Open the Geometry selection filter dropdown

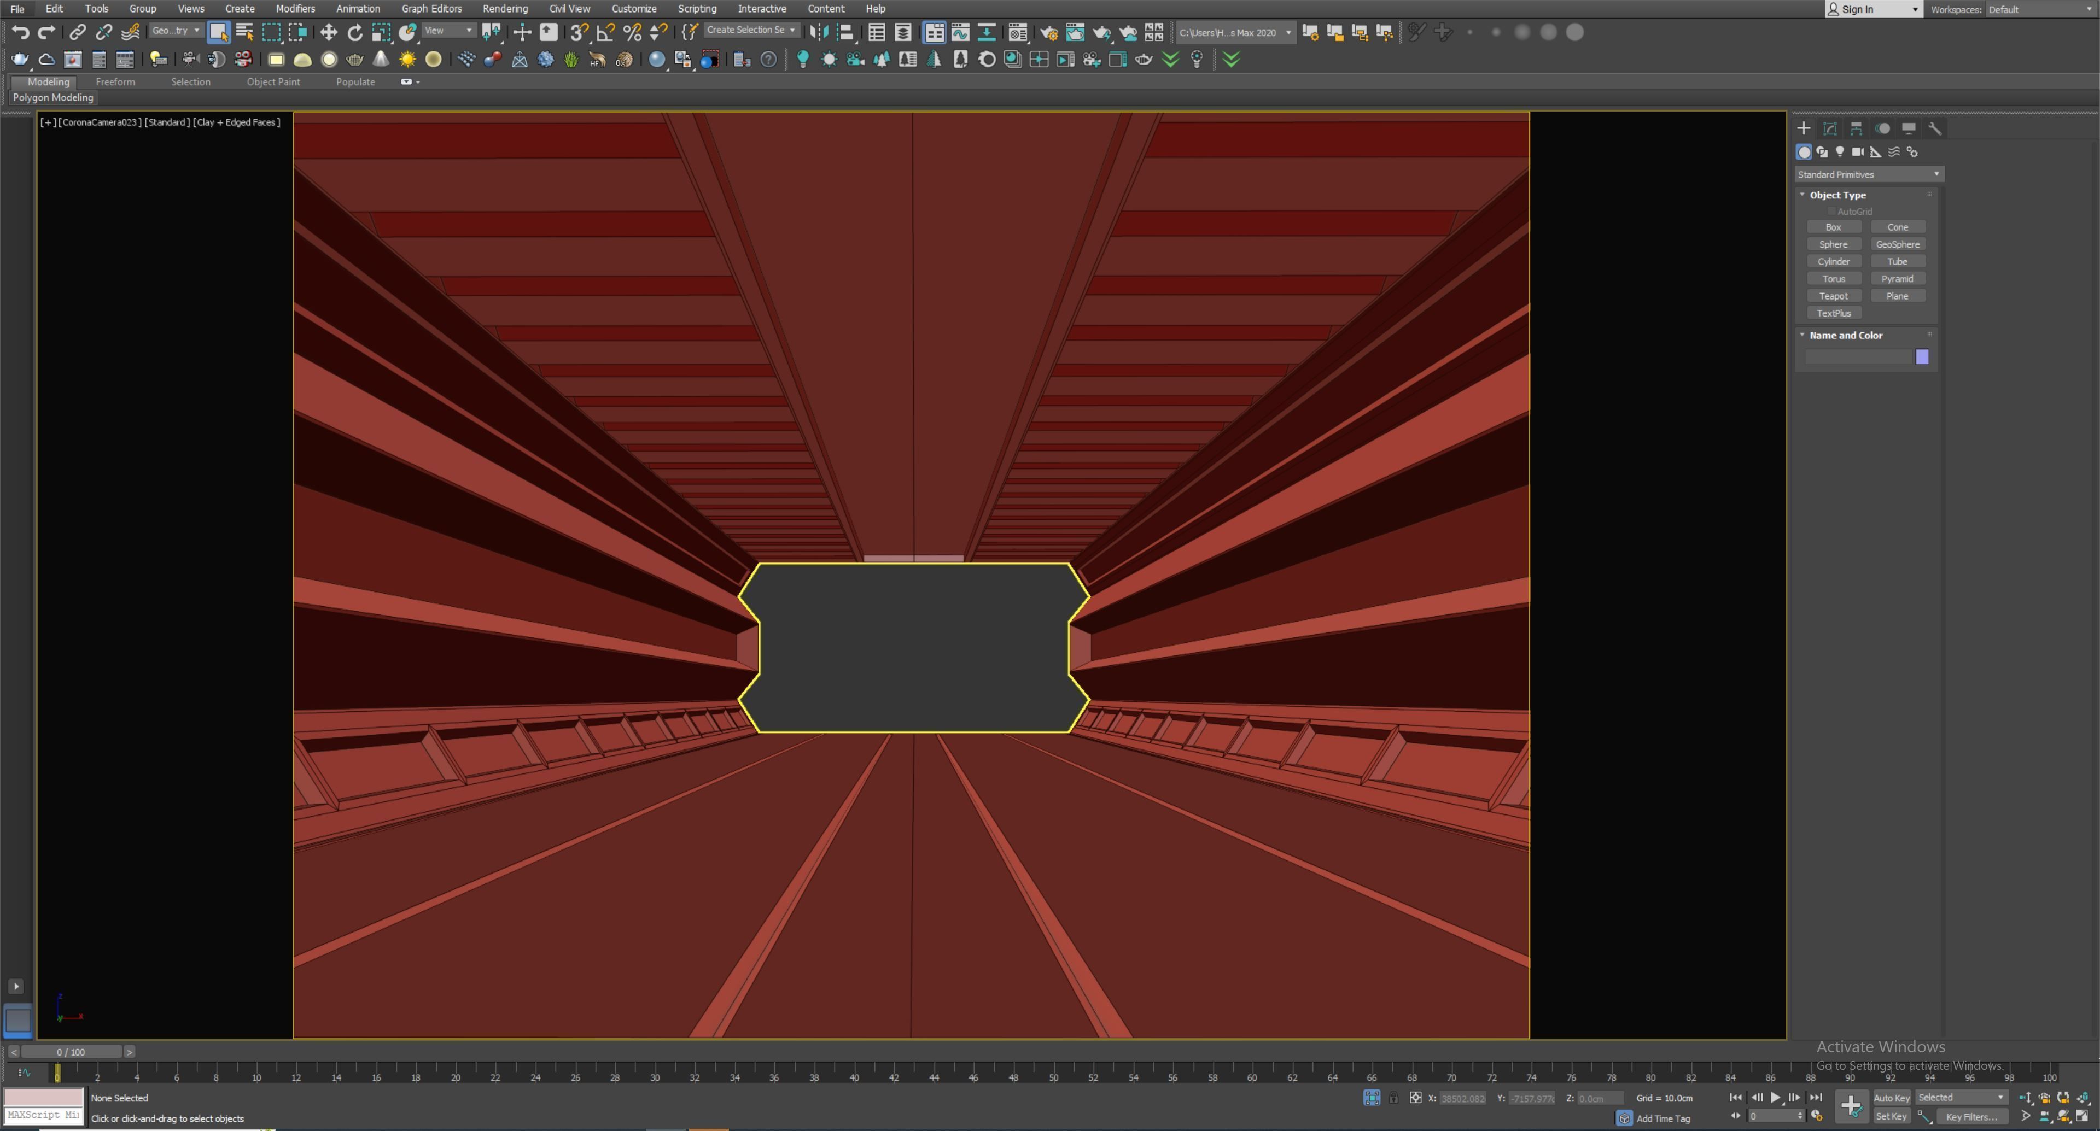click(176, 31)
